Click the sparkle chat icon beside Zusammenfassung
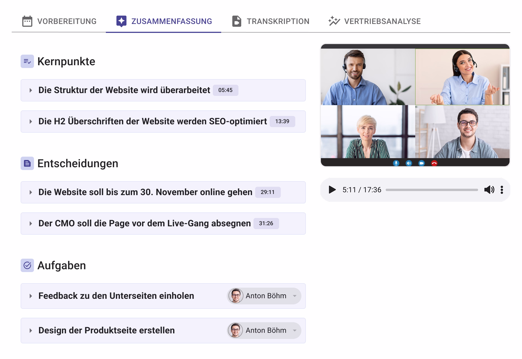Screen dimensions: 522x359 (x=121, y=21)
